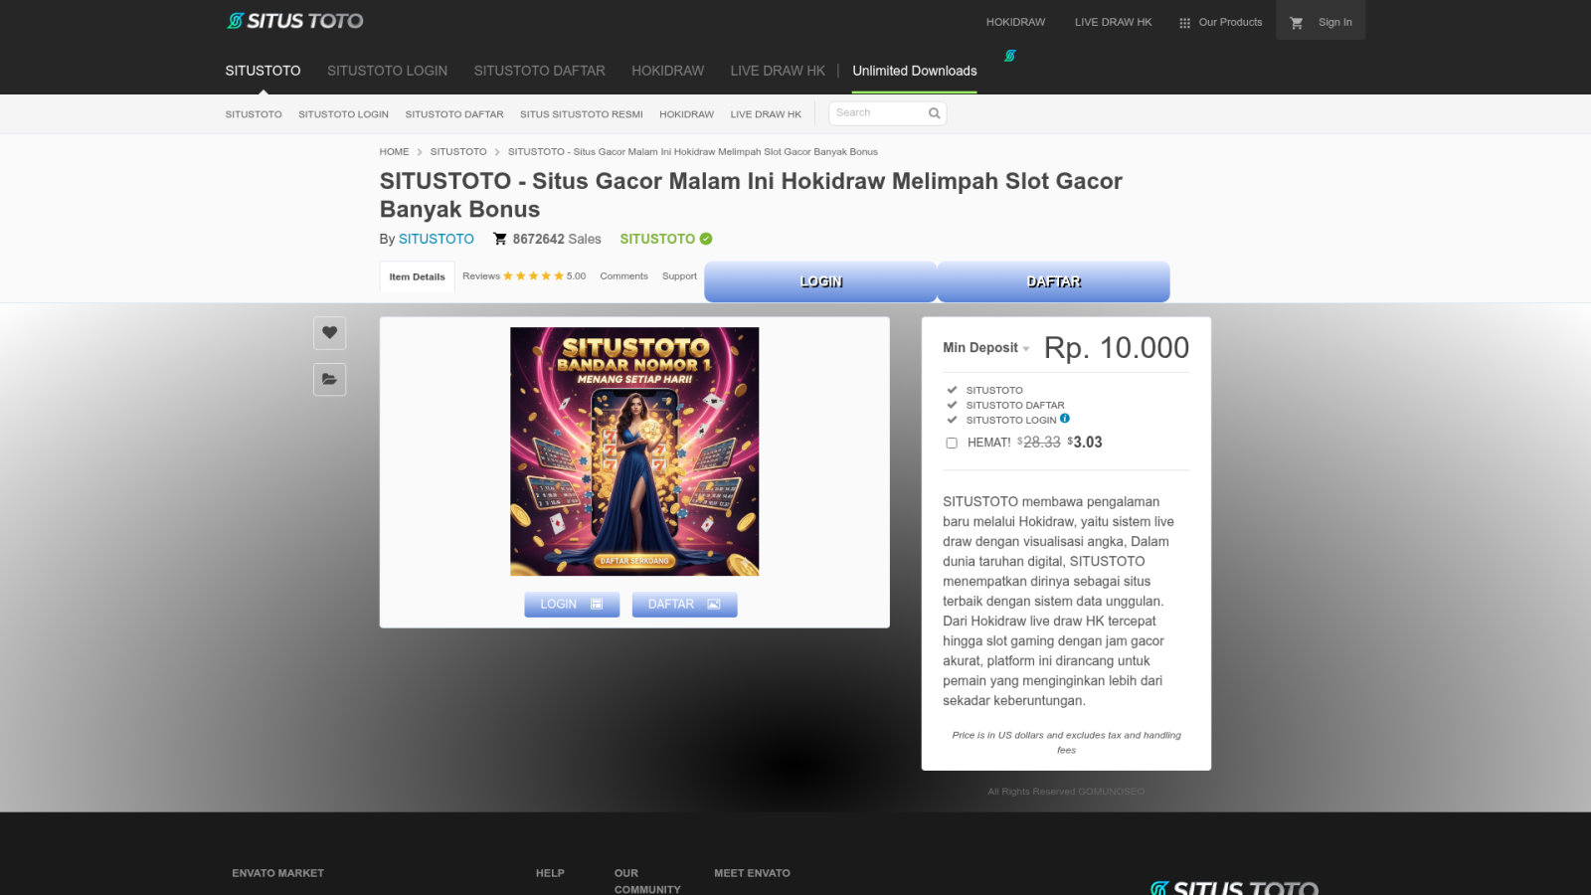
Task: Switch to the Reviews tab
Action: point(524,276)
